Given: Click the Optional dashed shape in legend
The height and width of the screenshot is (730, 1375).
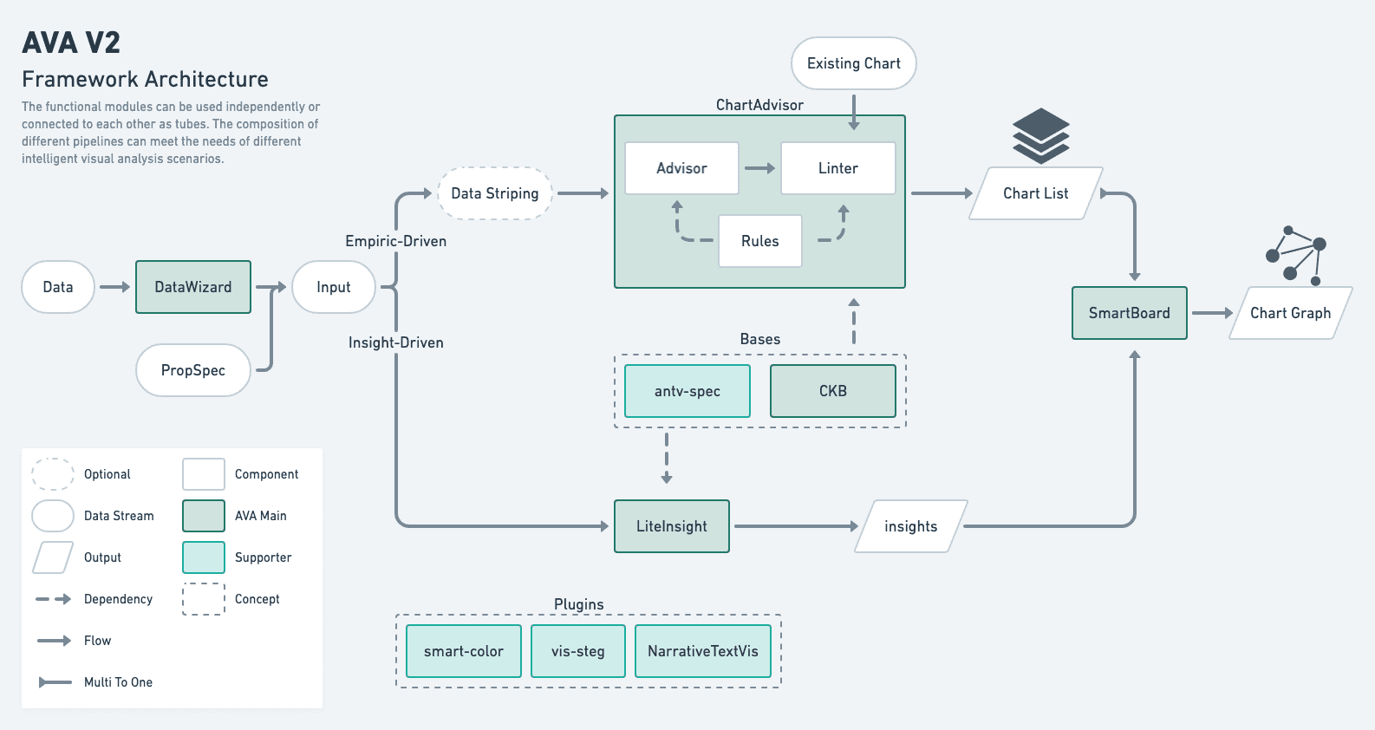Looking at the screenshot, I should [53, 474].
